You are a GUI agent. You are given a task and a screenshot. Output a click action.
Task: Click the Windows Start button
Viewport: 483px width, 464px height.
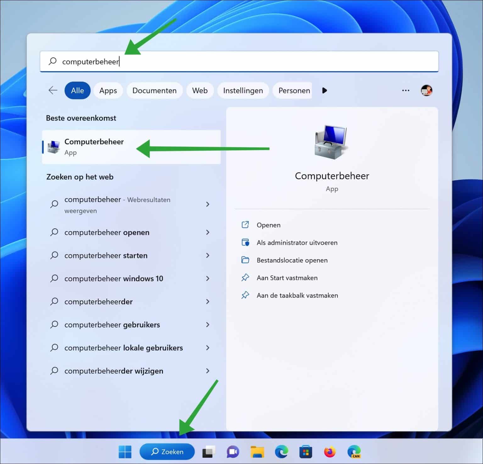point(125,451)
